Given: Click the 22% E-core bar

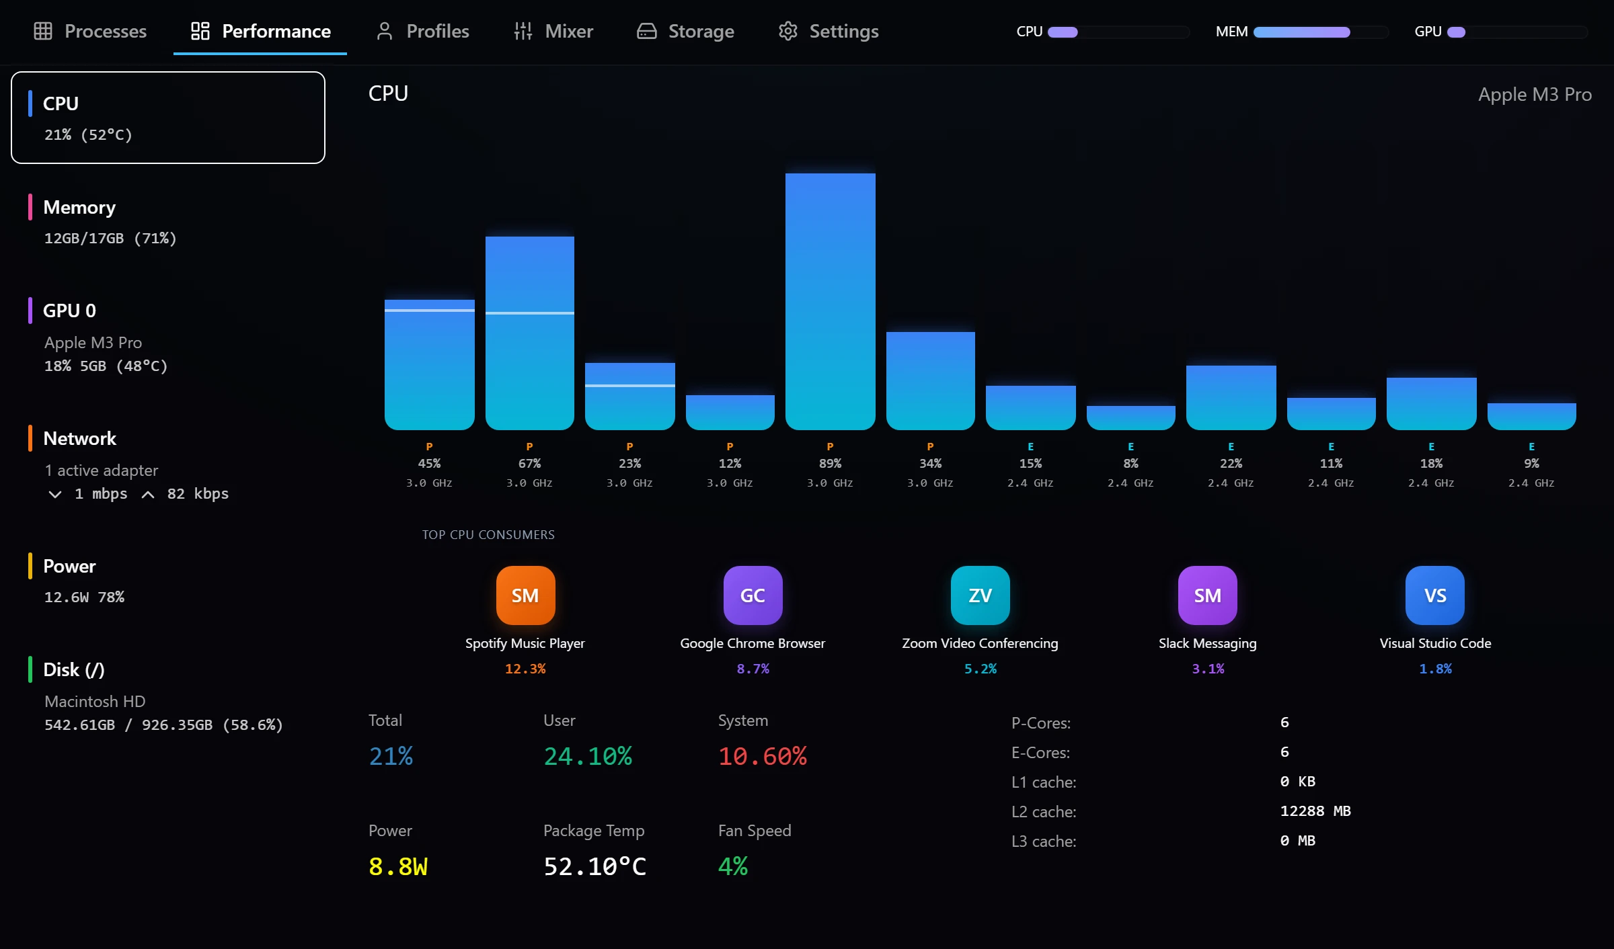Looking at the screenshot, I should (1231, 397).
